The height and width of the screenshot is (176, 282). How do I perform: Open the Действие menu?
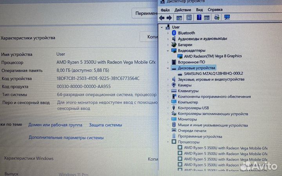[183, 10]
